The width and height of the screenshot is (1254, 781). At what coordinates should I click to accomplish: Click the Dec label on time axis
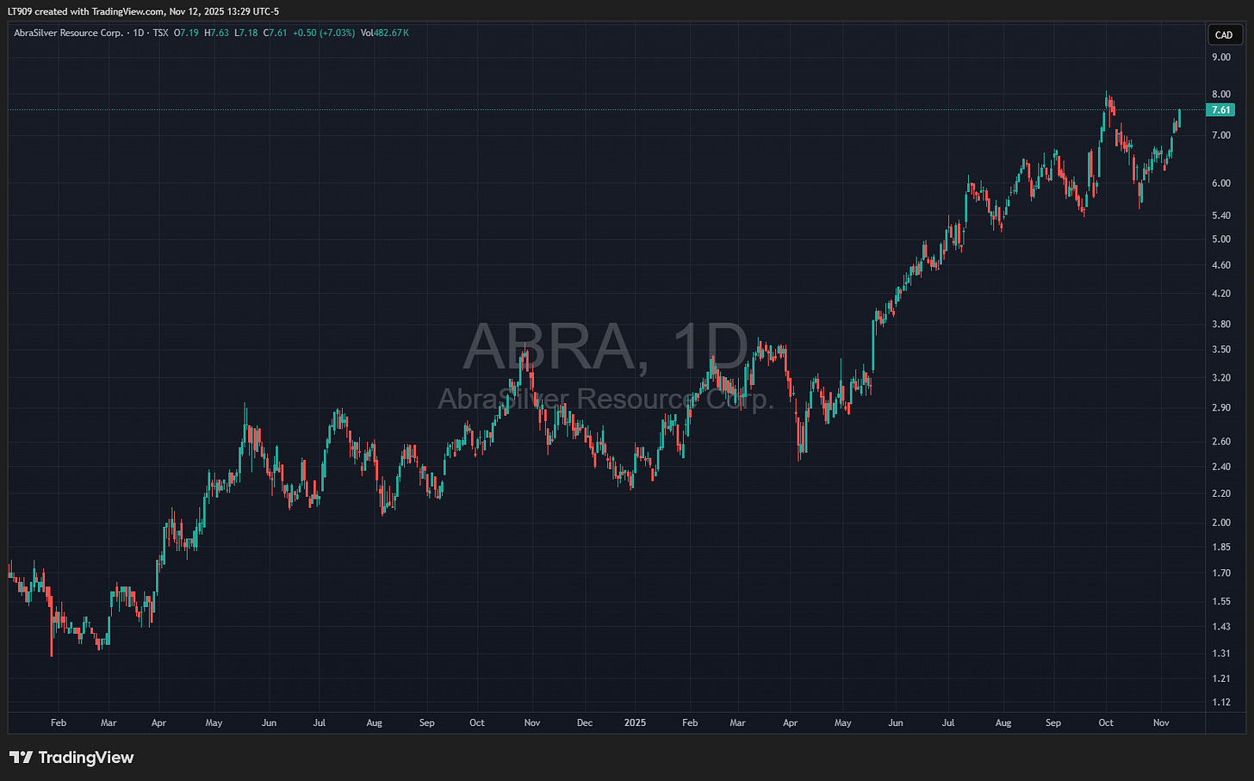point(585,722)
